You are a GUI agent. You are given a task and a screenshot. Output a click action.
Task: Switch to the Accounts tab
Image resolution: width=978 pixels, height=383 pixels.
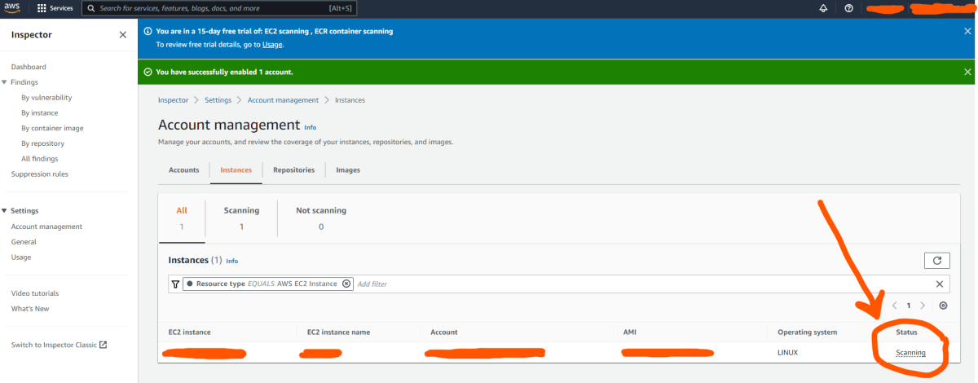(183, 169)
